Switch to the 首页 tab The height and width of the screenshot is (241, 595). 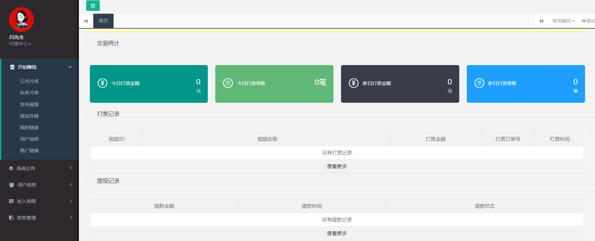[x=103, y=21]
